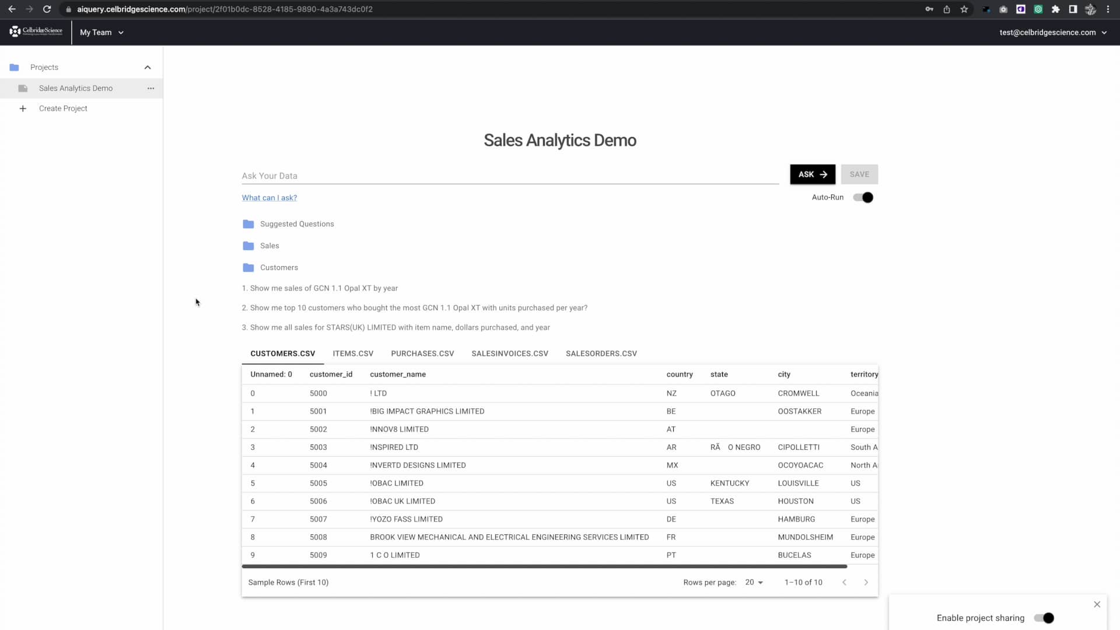
Task: Open the Sales folder icon
Action: click(x=248, y=246)
